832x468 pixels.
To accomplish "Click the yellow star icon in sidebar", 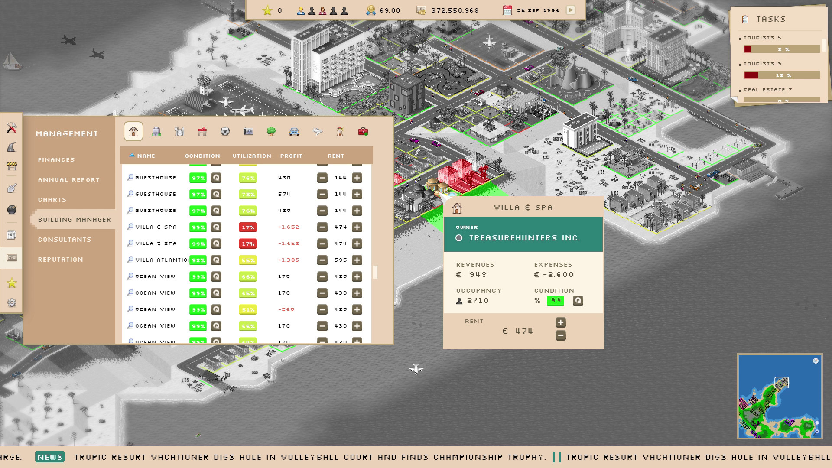I will coord(12,283).
